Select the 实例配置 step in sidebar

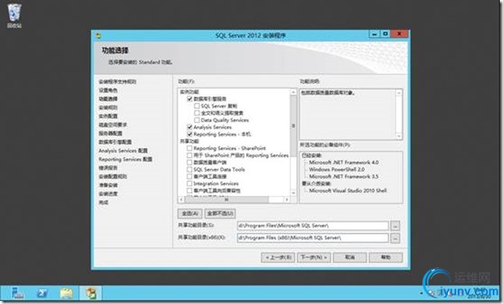pyautogui.click(x=108, y=116)
